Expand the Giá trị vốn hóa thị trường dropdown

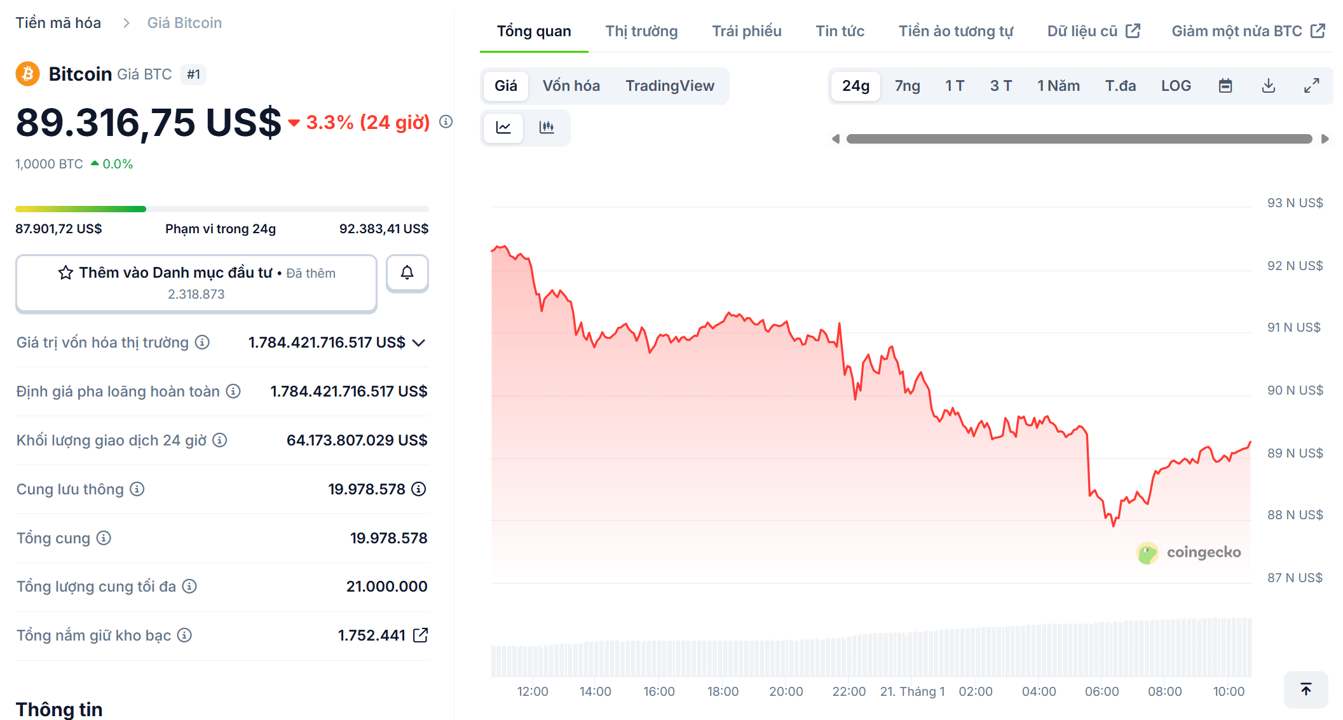click(x=419, y=343)
